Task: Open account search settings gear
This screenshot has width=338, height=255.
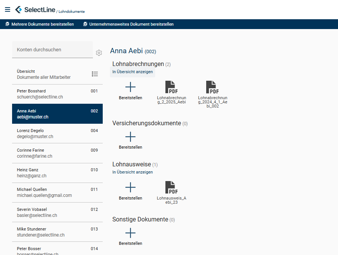Action: [99, 53]
